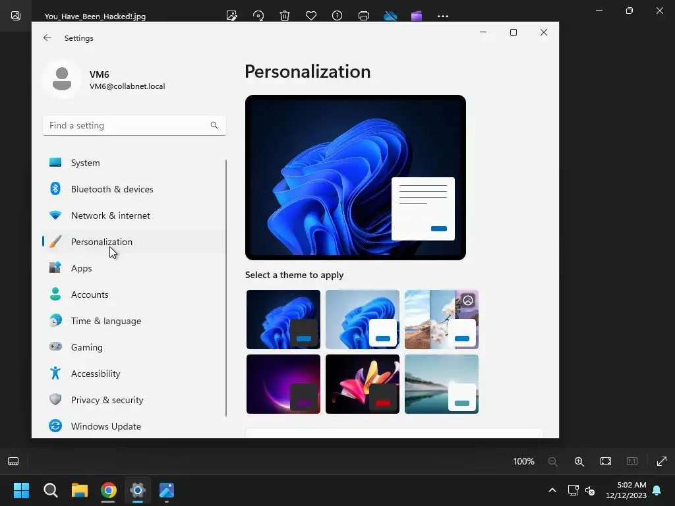This screenshot has width=675, height=506.
Task: Zoom out using the Photos minus magnifier
Action: click(x=553, y=461)
